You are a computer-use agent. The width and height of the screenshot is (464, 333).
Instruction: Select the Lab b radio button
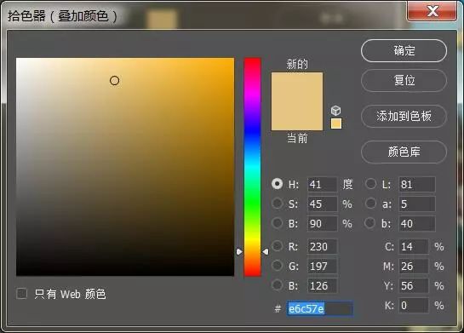coord(369,223)
